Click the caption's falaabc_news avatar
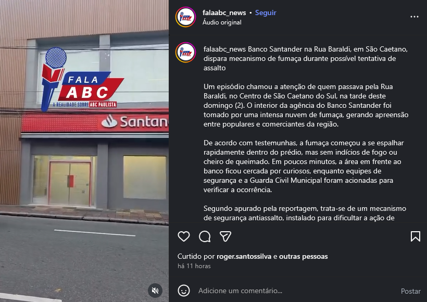Image resolution: width=427 pixels, height=302 pixels. point(186,53)
